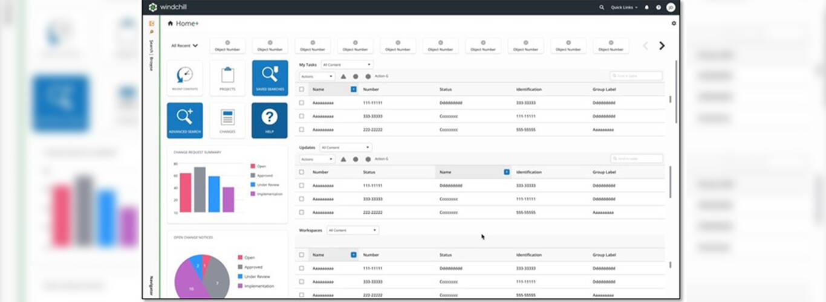Click the next arrow for recent objects
This screenshot has width=826, height=302.
pos(662,45)
